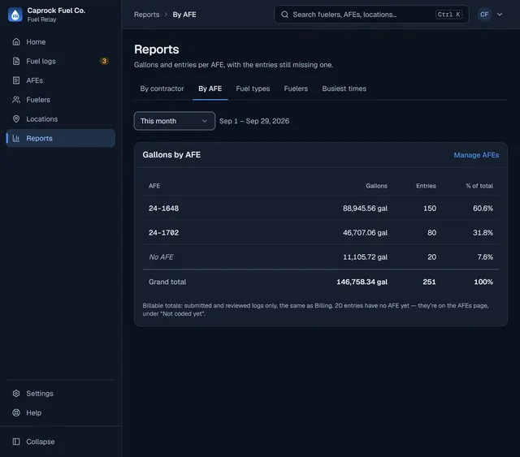This screenshot has height=457, width=520.
Task: Click the Fuel Relay droplet logo
Action: pos(15,15)
